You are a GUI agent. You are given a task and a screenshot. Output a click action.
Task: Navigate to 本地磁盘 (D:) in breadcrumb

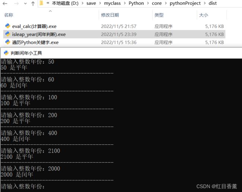point(65,3)
